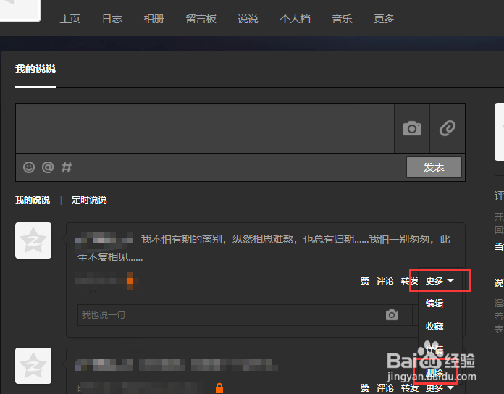Image resolution: width=504 pixels, height=394 pixels.
Task: Click inside the new post text area
Action: [205, 128]
